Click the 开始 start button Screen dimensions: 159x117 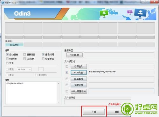[94, 112]
